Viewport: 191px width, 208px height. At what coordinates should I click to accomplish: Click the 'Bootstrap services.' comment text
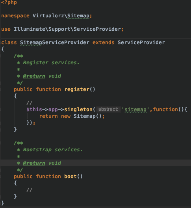pos(53,150)
